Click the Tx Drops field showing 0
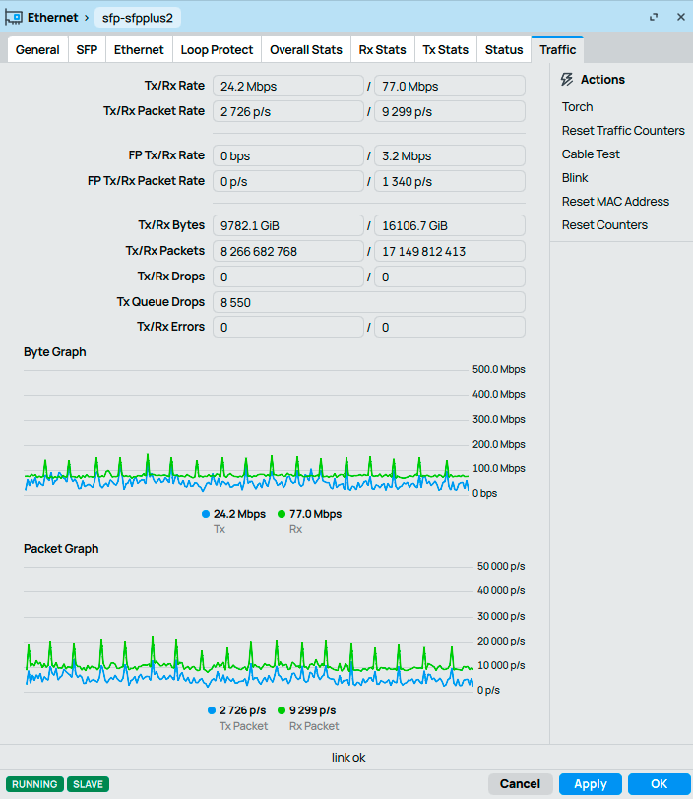Image resolution: width=693 pixels, height=799 pixels. pos(288,277)
